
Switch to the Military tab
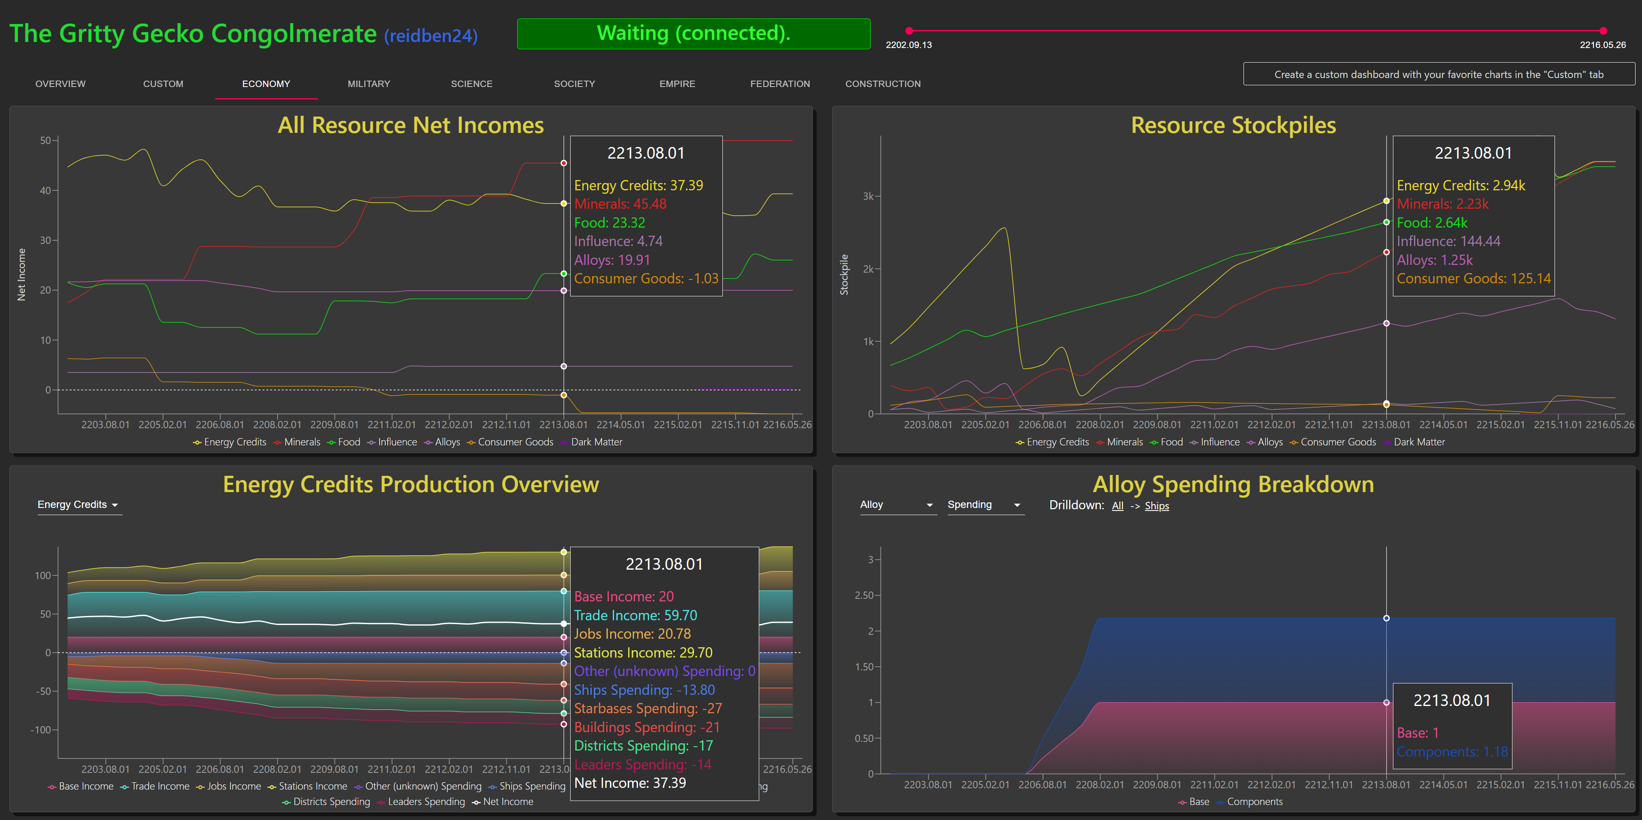[x=369, y=84]
